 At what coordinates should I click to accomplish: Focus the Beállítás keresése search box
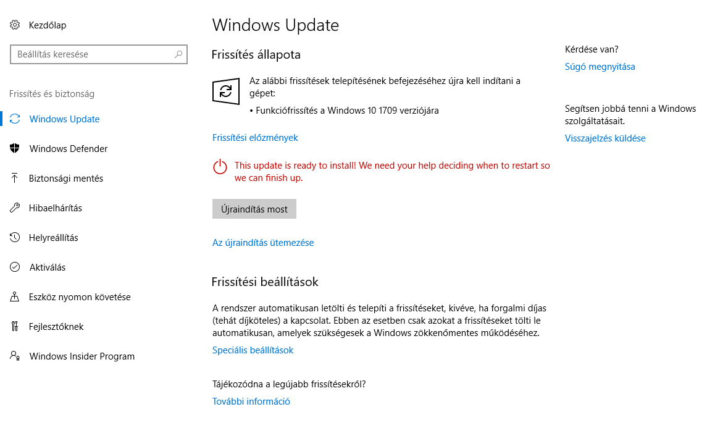(98, 54)
